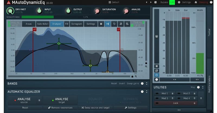Pause the meters panel
Screen dimensions: 217x113
coord(157,66)
